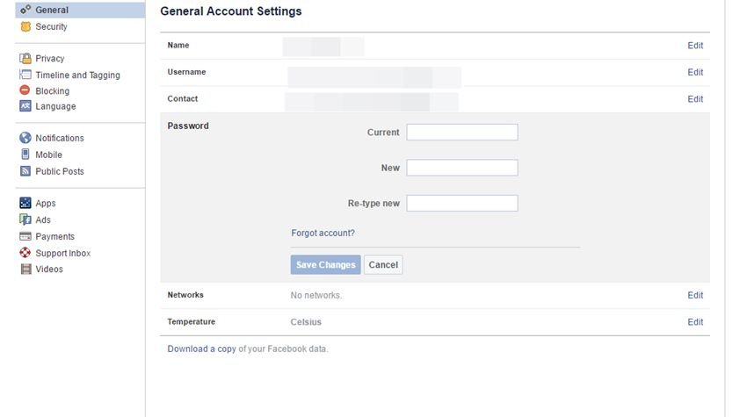Open Public Posts settings

tap(60, 171)
